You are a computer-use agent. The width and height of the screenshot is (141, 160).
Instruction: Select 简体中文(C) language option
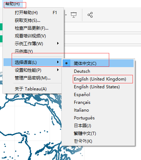tap(98, 63)
